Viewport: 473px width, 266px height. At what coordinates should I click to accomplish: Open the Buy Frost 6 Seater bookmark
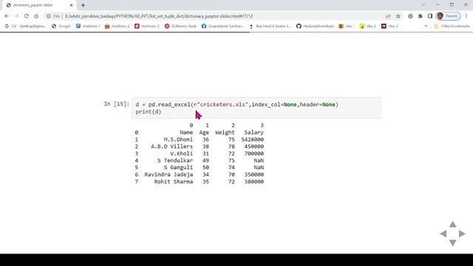(270, 27)
